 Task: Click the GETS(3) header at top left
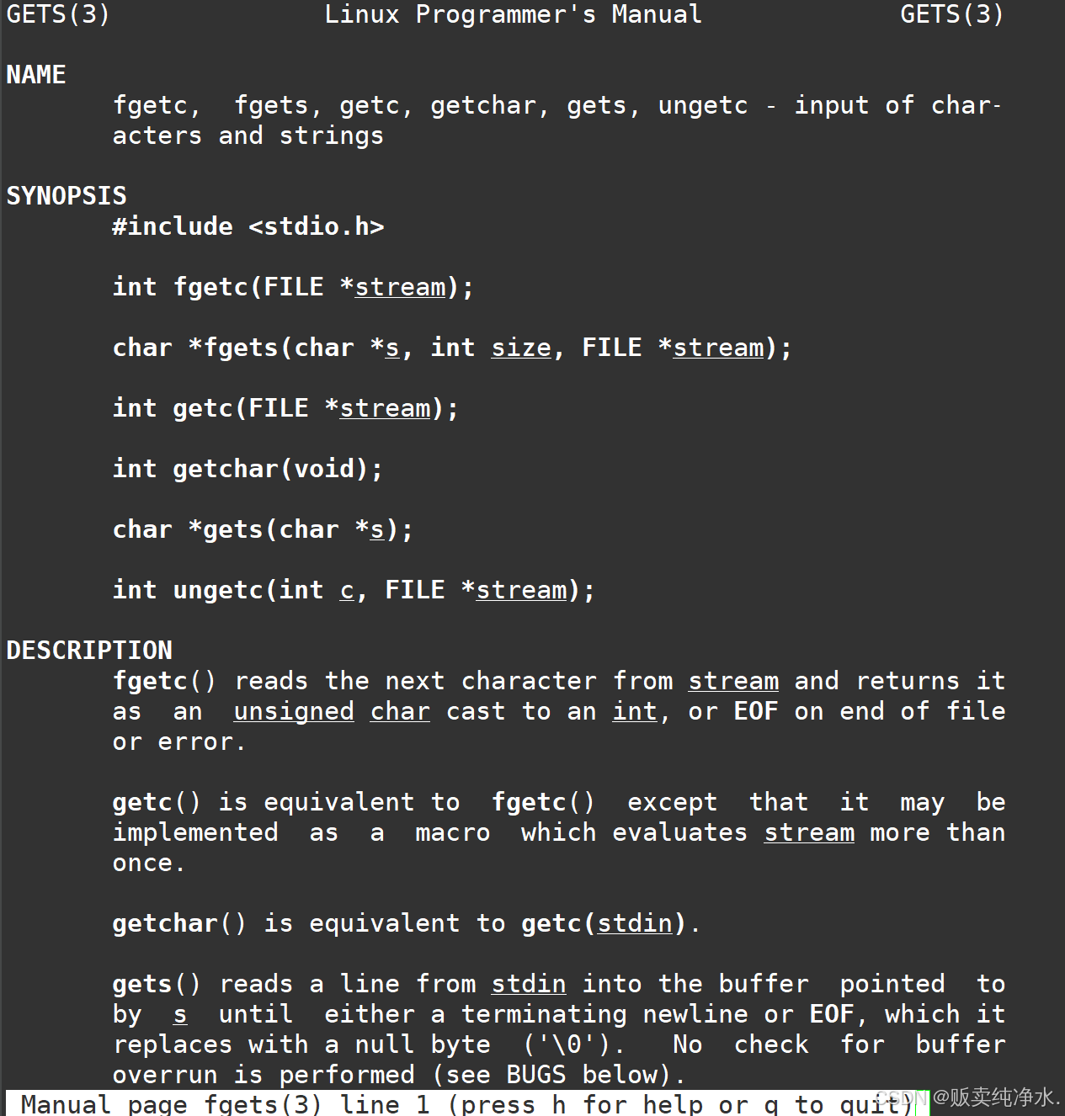[58, 14]
